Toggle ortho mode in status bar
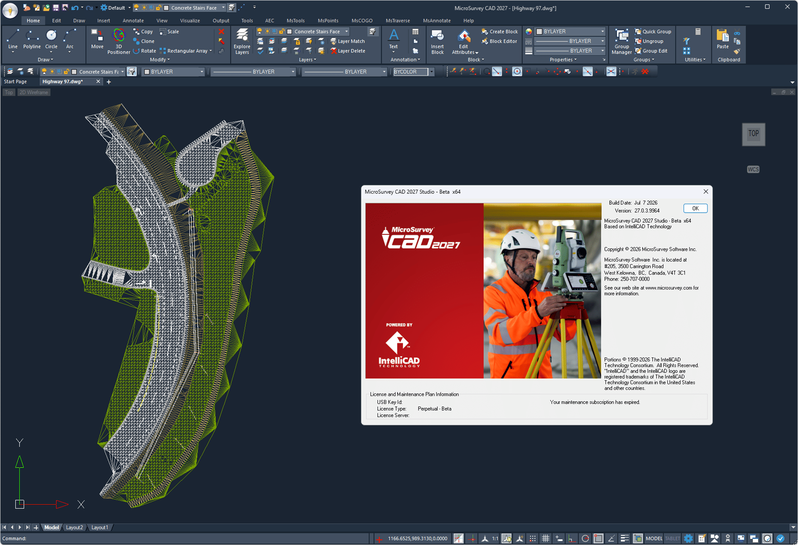 tap(571, 538)
